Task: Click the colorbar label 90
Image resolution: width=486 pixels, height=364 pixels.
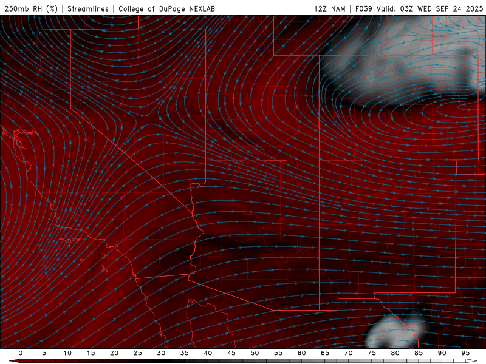Action: [442, 353]
